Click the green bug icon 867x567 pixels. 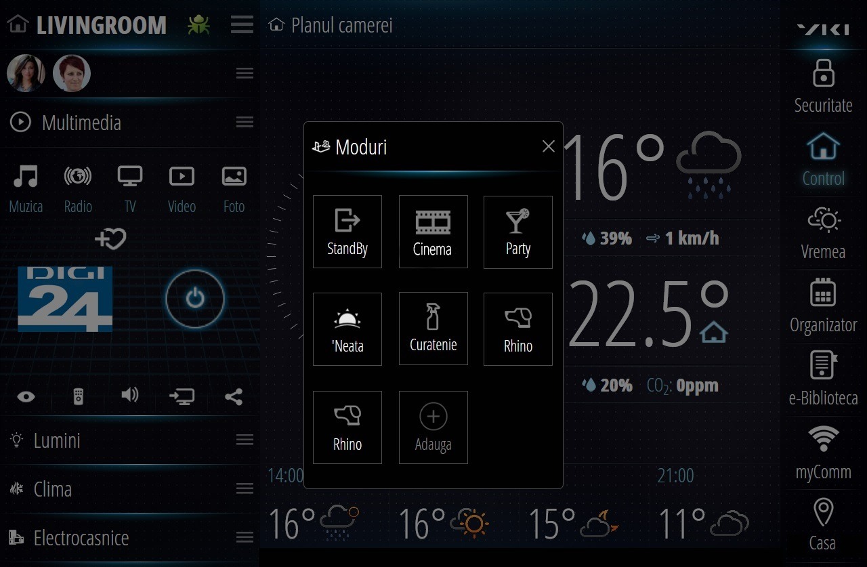coord(198,25)
